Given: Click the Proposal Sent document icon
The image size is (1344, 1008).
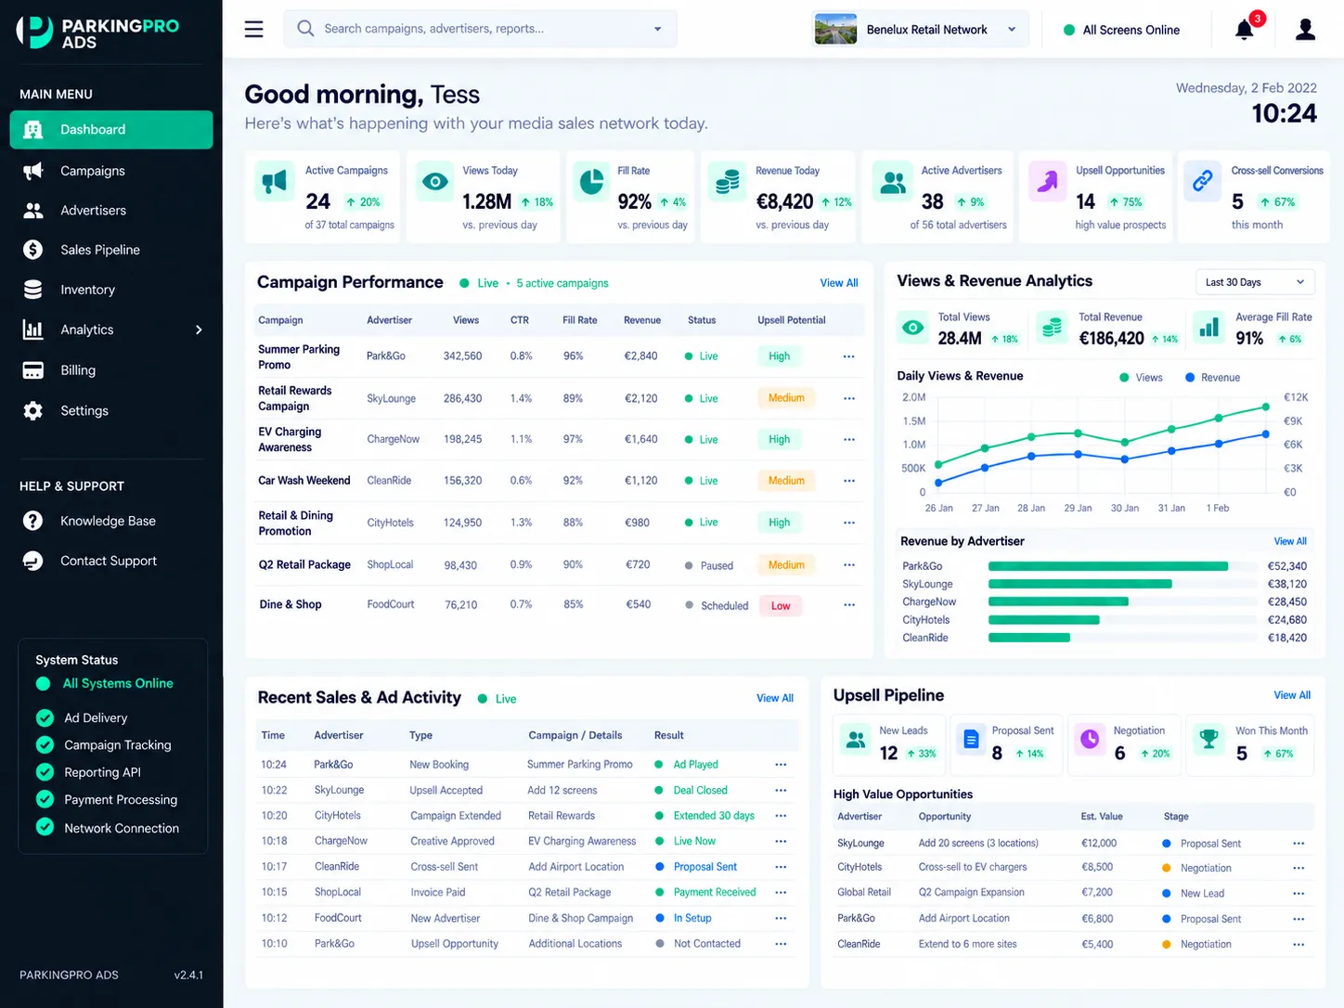Looking at the screenshot, I should pyautogui.click(x=971, y=739).
